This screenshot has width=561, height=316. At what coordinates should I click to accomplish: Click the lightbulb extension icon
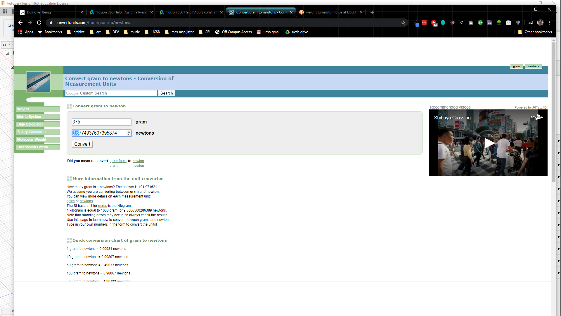point(462,23)
